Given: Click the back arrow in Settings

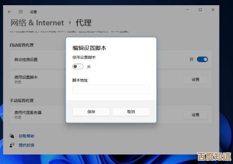Looking at the screenshot, I should pos(10,12).
